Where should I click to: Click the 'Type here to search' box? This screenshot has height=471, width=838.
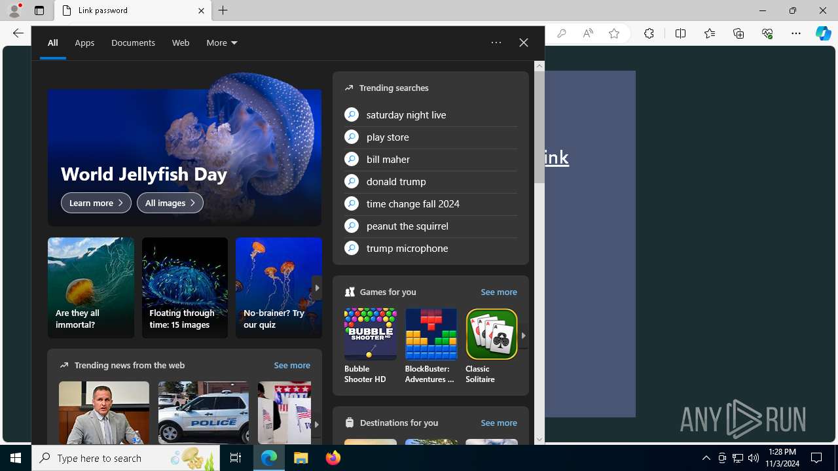pyautogui.click(x=124, y=458)
